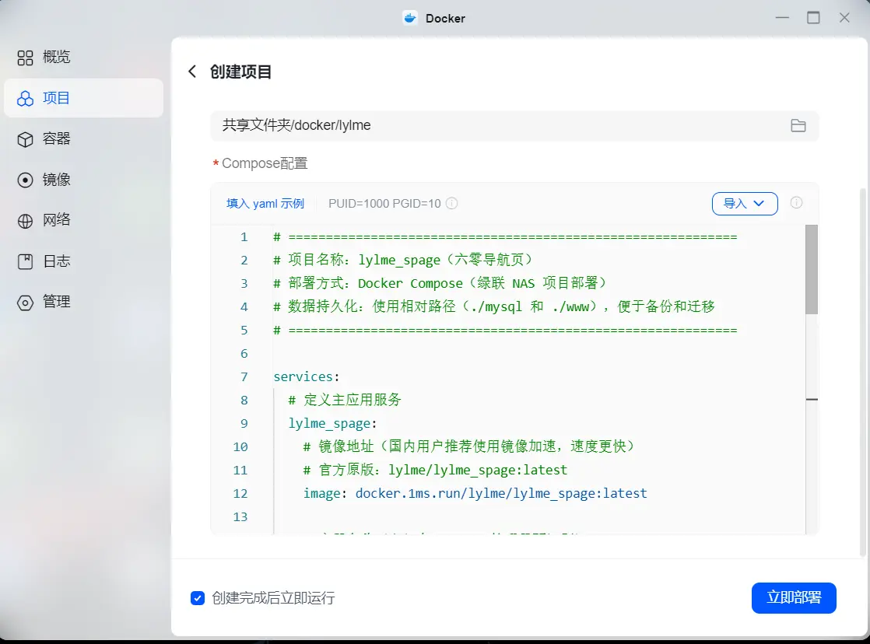
Task: Click line 9 text lylme_spage:
Action: 332,424
